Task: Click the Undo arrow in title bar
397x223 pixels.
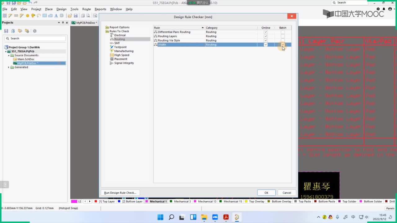Action: tap(30, 3)
